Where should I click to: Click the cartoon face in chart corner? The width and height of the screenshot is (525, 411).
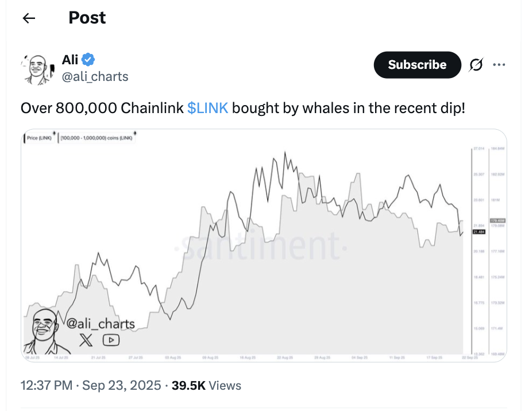pyautogui.click(x=43, y=330)
